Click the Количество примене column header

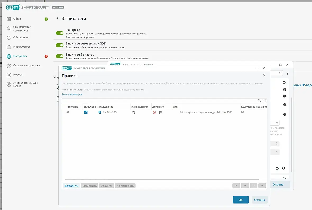[254, 107]
